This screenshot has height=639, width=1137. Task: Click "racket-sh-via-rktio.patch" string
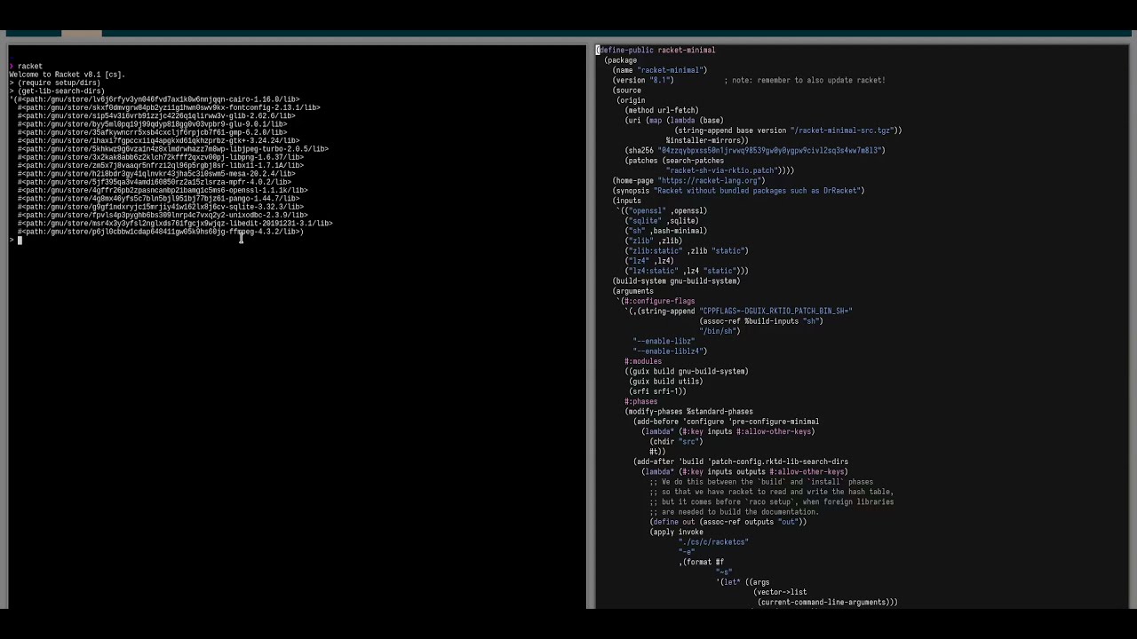coord(721,170)
